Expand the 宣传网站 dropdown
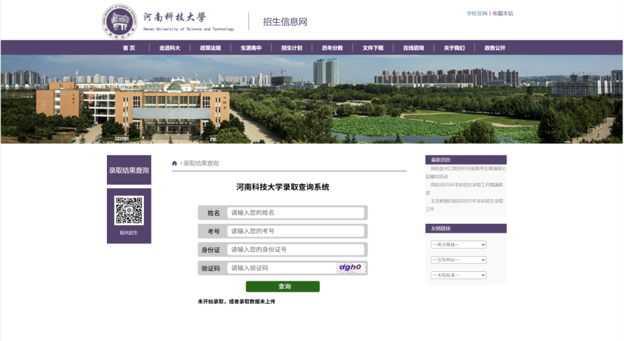Viewport: 624px width, 341px height. tap(458, 260)
